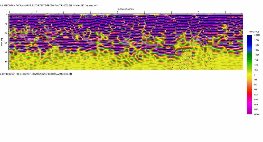Click the top ZAR10002.04T file path header

(49, 5)
